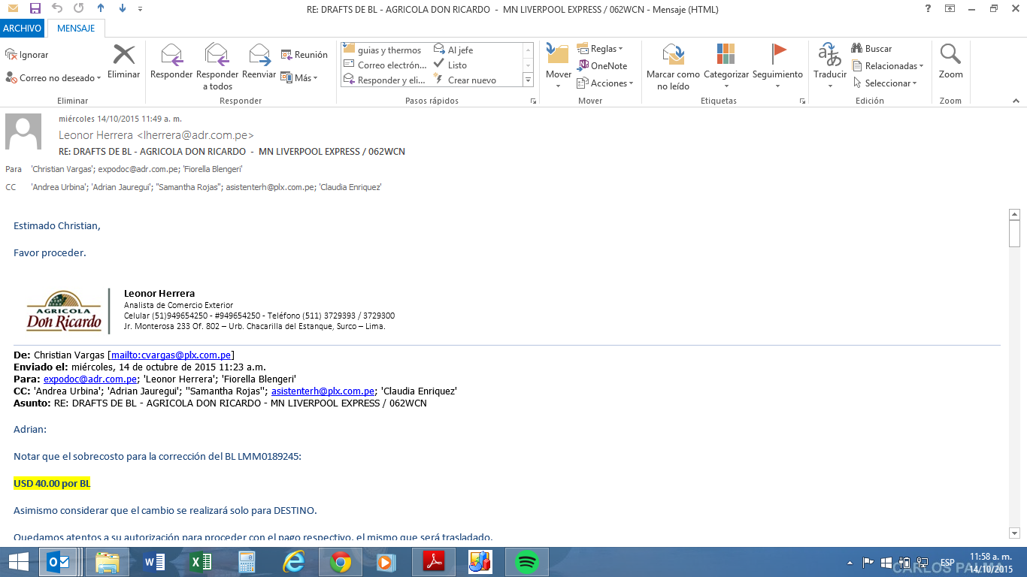The image size is (1027, 577).
Task: Select the MENSAJE ribbon tab
Action: coord(76,29)
